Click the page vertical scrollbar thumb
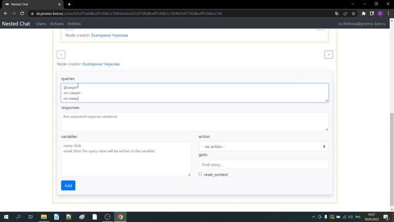 click(392, 159)
